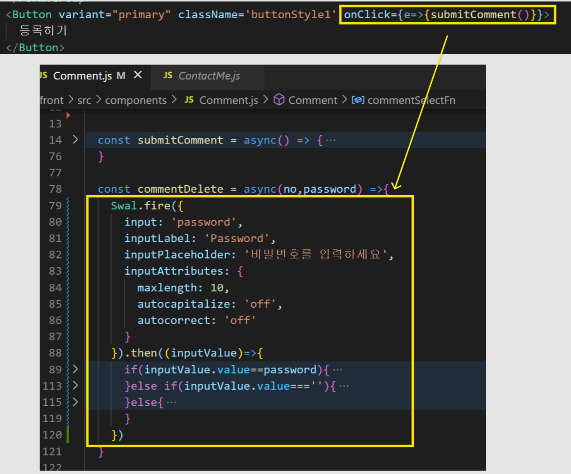The width and height of the screenshot is (571, 474).
Task: Click the '등록하기' button label text
Action: click(x=43, y=31)
